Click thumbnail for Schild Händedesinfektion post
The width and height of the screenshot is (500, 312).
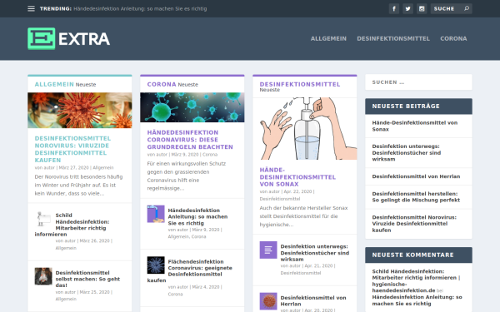tap(43, 219)
